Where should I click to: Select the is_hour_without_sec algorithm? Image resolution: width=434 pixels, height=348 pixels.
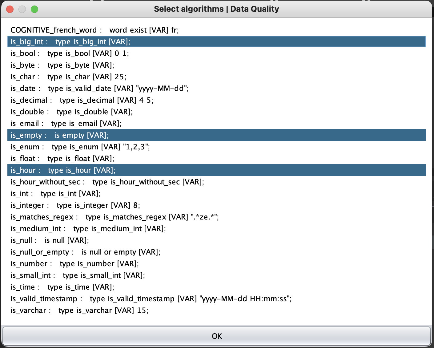(x=107, y=182)
